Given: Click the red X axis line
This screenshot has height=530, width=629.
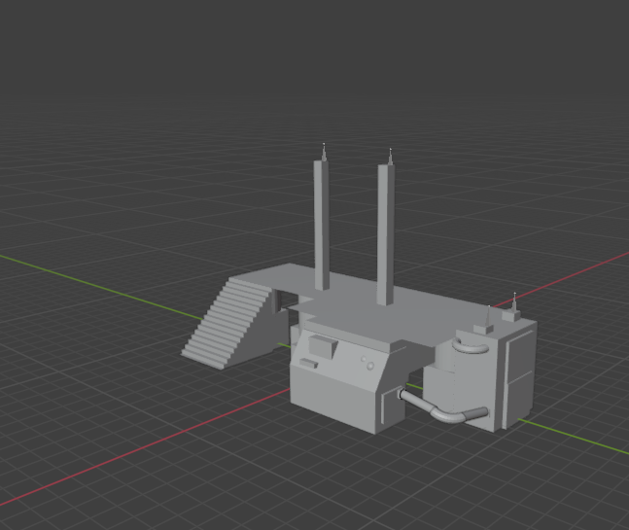Looking at the screenshot, I should pos(146,457).
